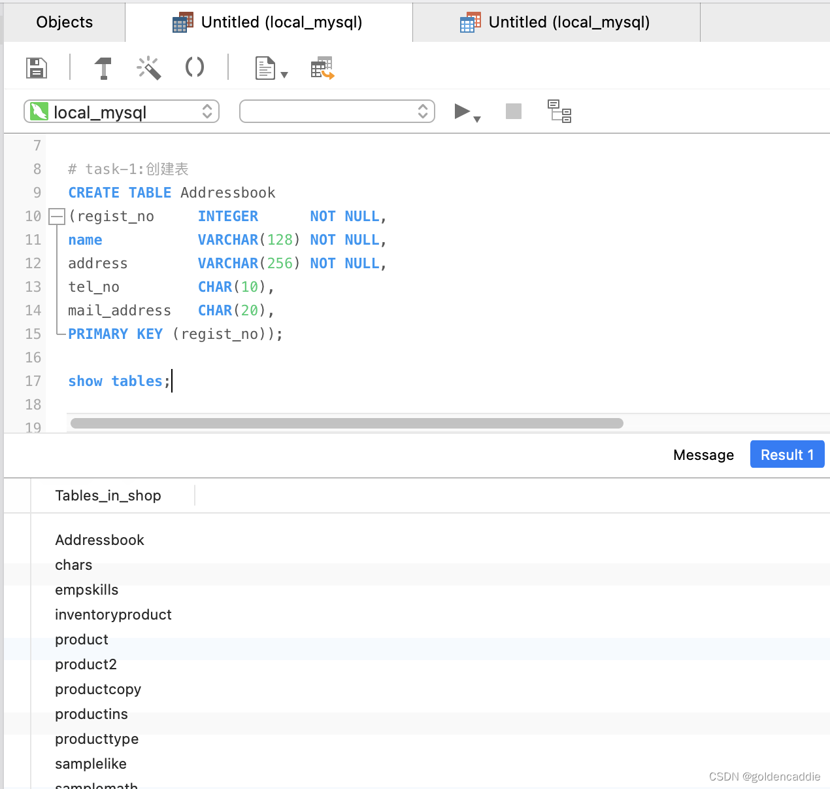Click the Beautify SQL magic wand

pos(148,67)
